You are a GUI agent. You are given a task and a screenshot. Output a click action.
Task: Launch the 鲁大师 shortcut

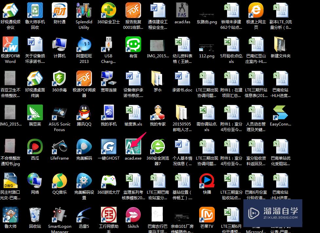pyautogui.click(x=10, y=215)
